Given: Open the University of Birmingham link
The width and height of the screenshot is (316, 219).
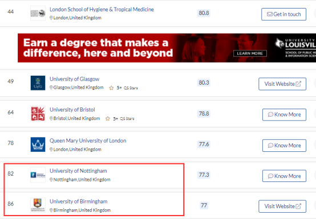Looking at the screenshot, I should pos(78,201).
